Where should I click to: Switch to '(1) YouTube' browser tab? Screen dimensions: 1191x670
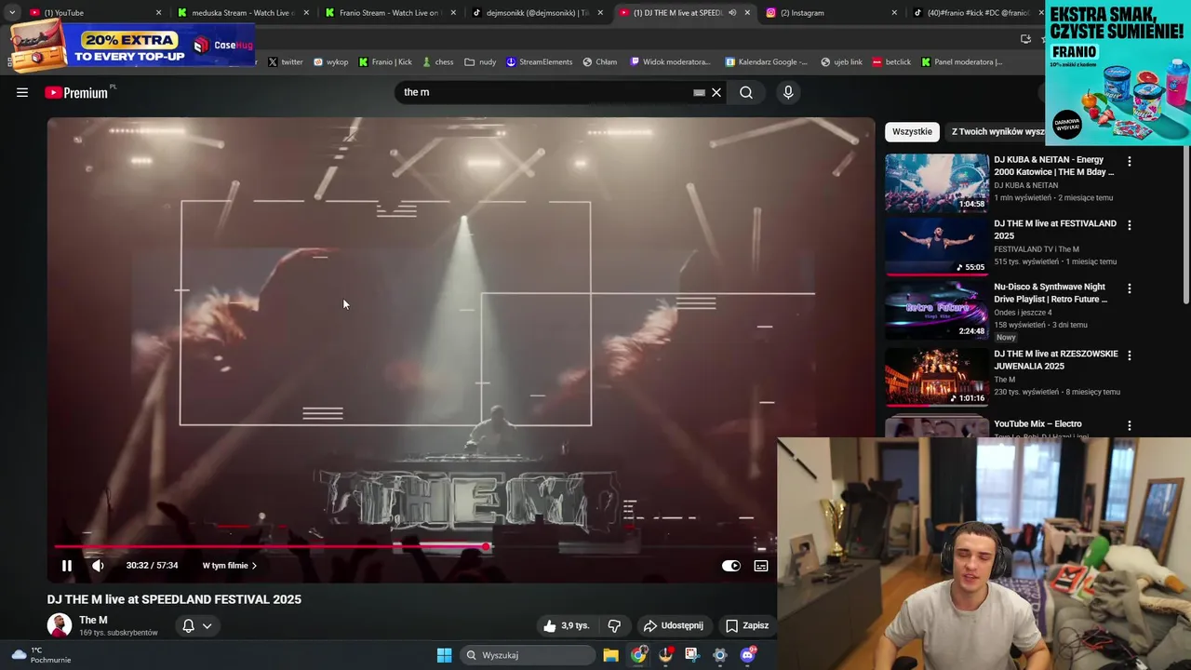(x=93, y=13)
